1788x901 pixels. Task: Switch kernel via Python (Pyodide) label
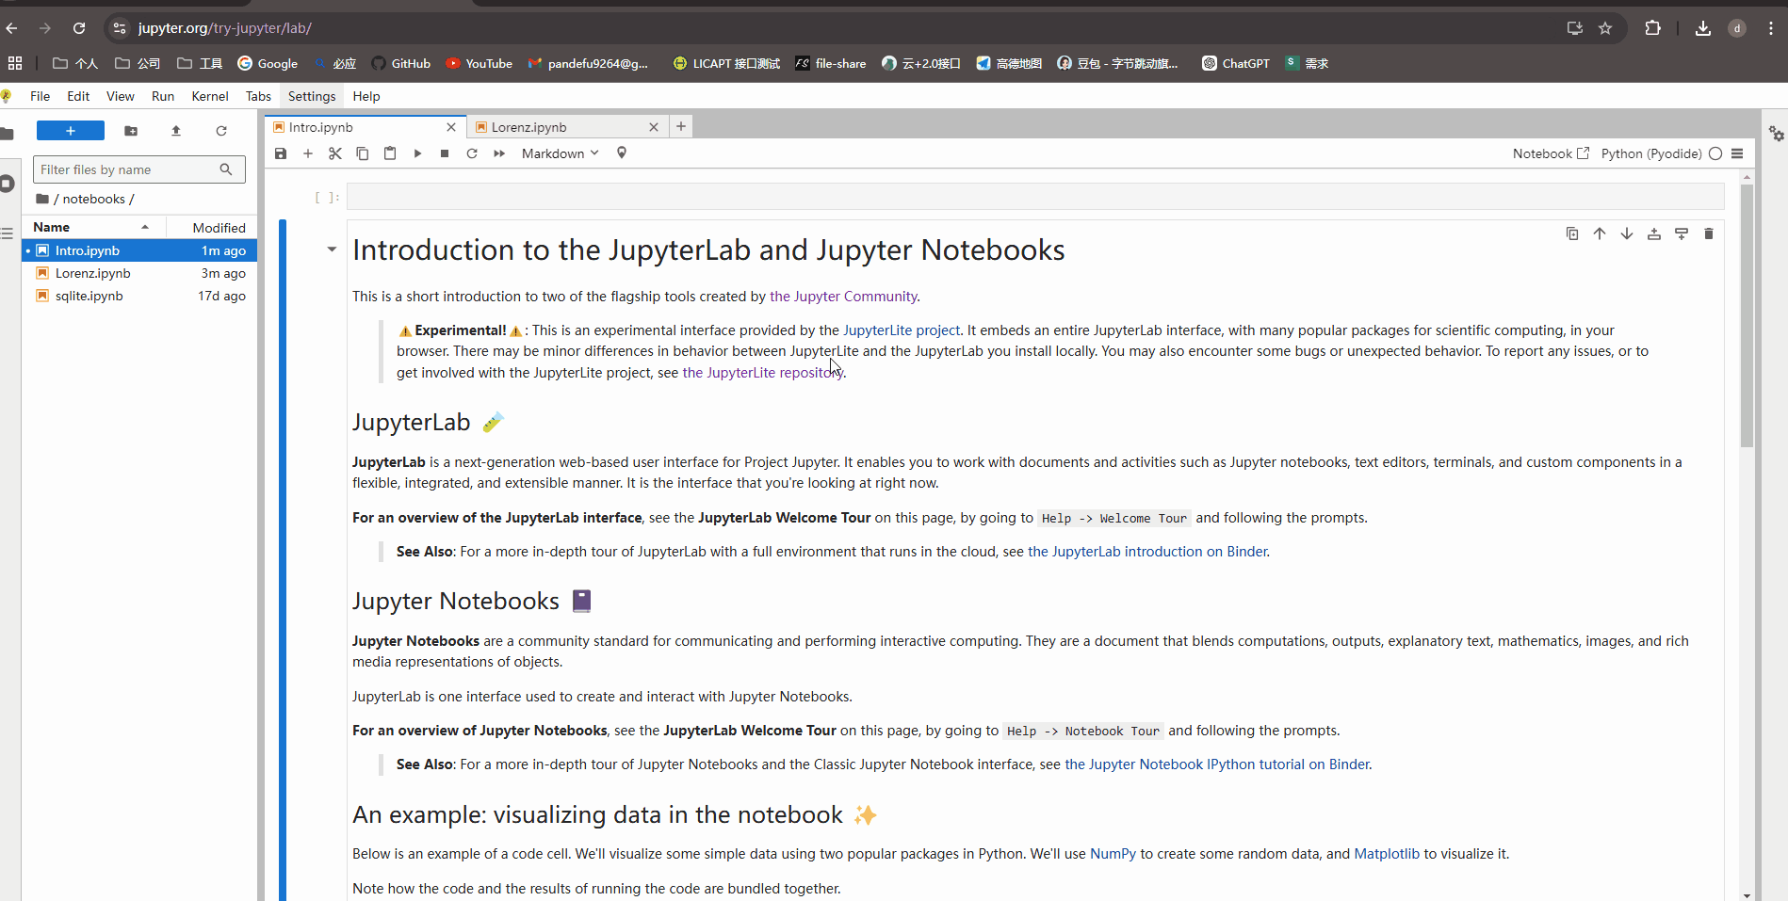tap(1651, 153)
